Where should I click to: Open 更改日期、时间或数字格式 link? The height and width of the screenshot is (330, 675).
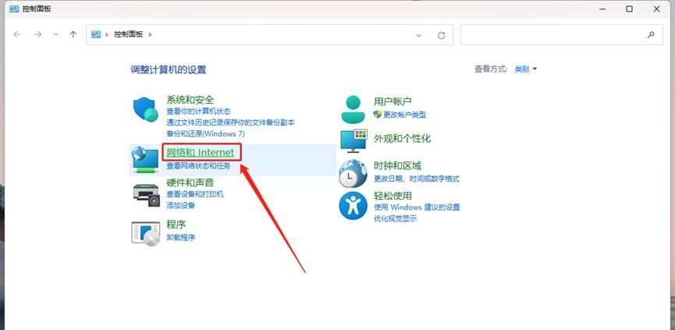tap(417, 178)
